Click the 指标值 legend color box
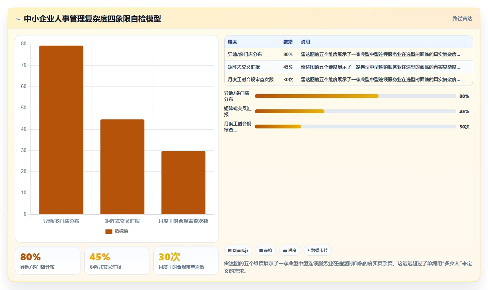 pos(109,231)
